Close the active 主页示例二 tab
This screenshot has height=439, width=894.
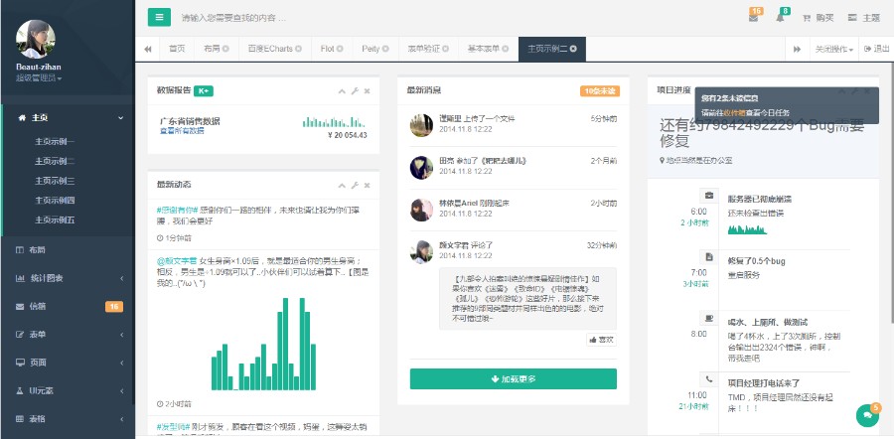pyautogui.click(x=573, y=49)
